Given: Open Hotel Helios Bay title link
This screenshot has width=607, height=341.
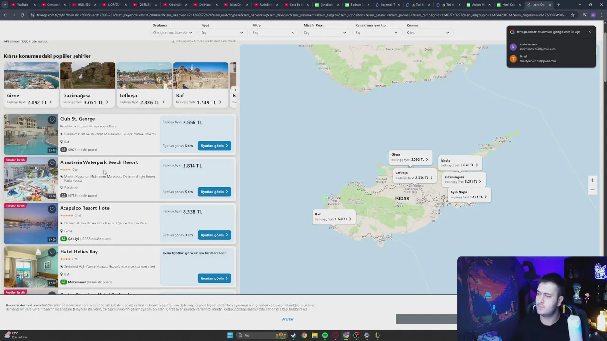Looking at the screenshot, I should click(79, 251).
